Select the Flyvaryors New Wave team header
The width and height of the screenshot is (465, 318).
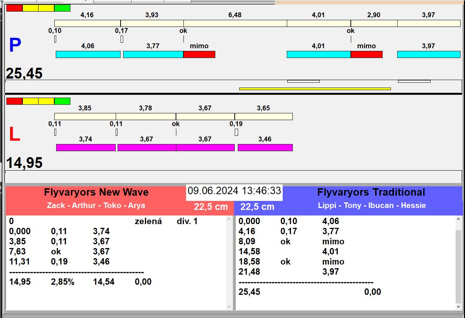(96, 192)
